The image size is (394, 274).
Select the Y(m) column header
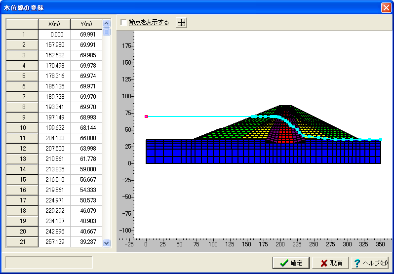pos(86,24)
